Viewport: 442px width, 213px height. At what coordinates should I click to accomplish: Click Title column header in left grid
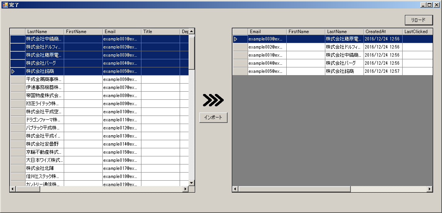click(160, 32)
